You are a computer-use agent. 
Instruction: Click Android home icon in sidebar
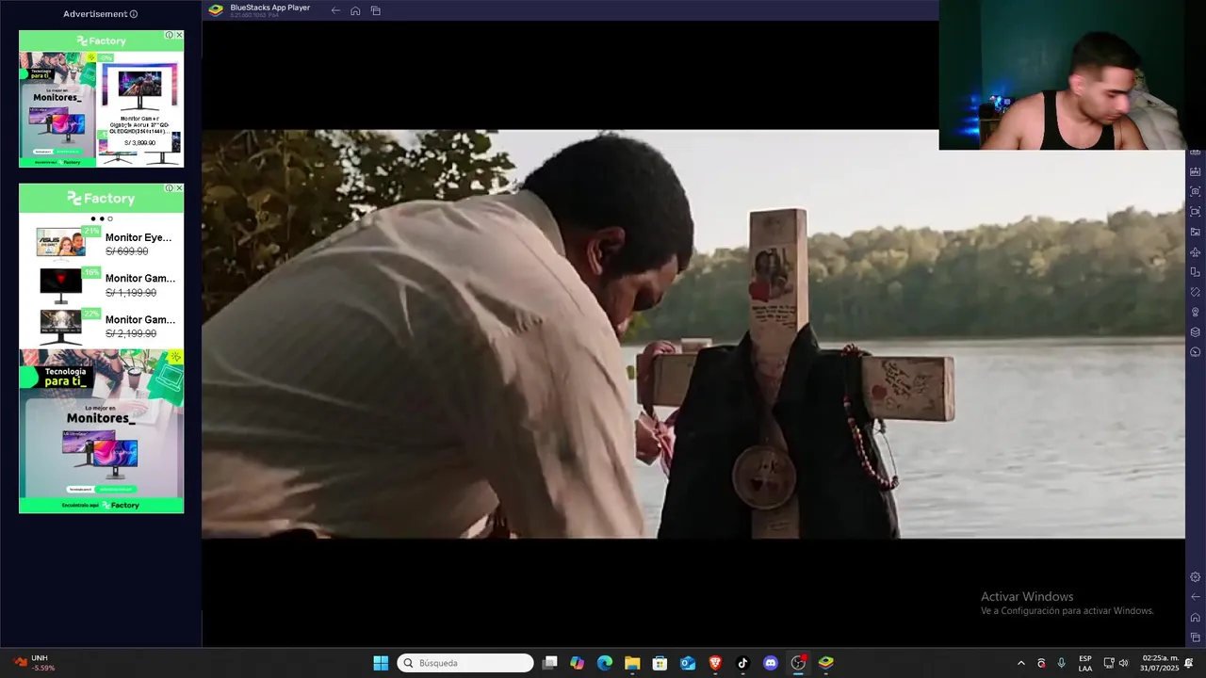(x=1195, y=617)
